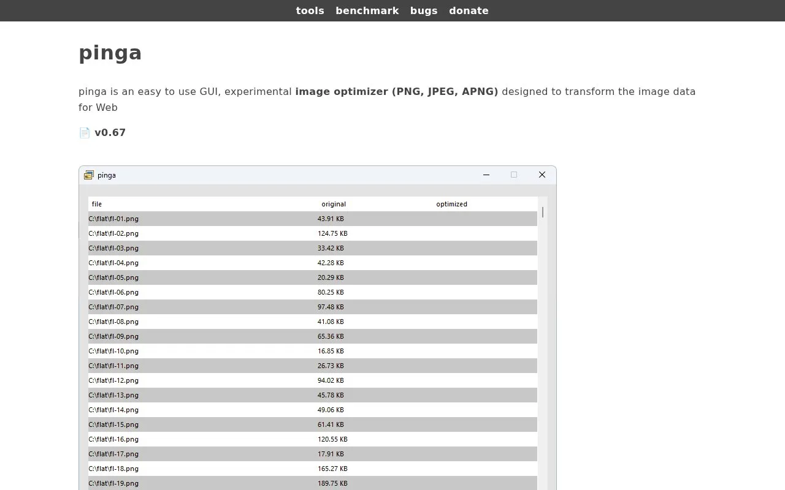Click the entry C:\flat\fl-10.png

coord(313,351)
